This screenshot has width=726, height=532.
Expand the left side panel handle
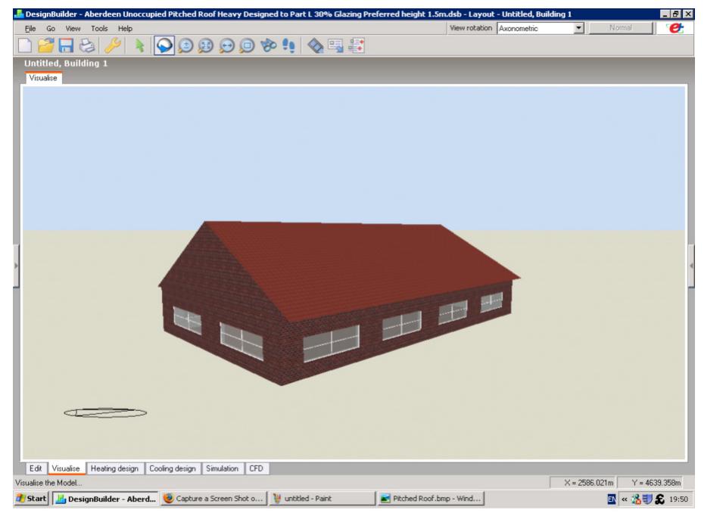[16, 266]
